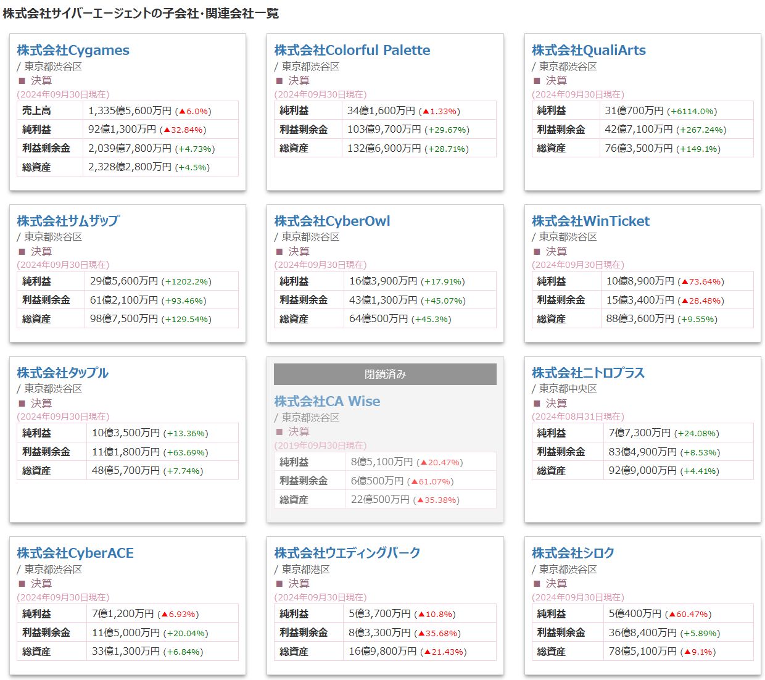Select the 株式会社サムザップ company title

tap(68, 221)
